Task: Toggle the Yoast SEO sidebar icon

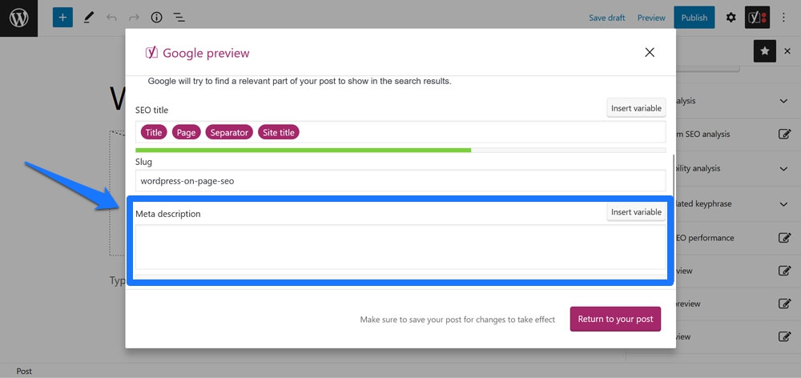Action: (757, 18)
